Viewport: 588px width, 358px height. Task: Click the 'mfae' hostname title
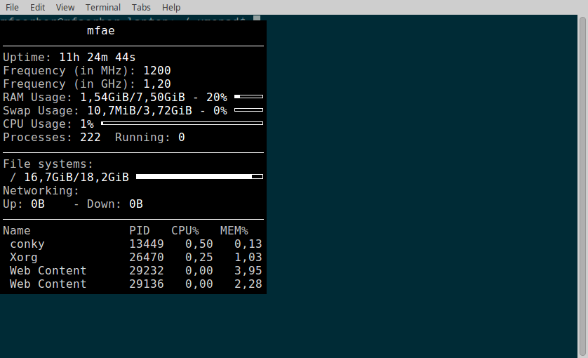tap(101, 31)
